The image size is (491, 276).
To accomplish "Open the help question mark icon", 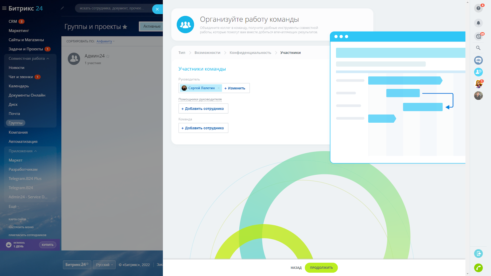I will pyautogui.click(x=478, y=8).
